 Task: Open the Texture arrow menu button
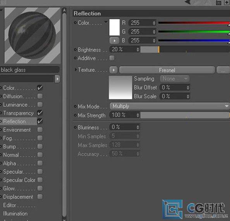point(113,70)
